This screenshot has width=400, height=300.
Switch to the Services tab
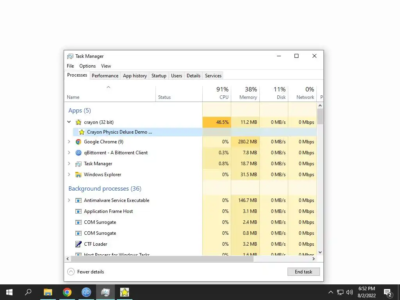click(x=213, y=76)
